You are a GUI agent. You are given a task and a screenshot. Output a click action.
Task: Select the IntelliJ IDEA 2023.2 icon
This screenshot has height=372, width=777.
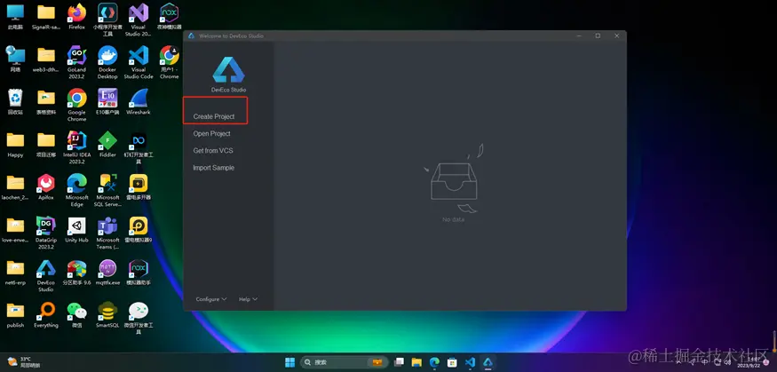(x=76, y=147)
